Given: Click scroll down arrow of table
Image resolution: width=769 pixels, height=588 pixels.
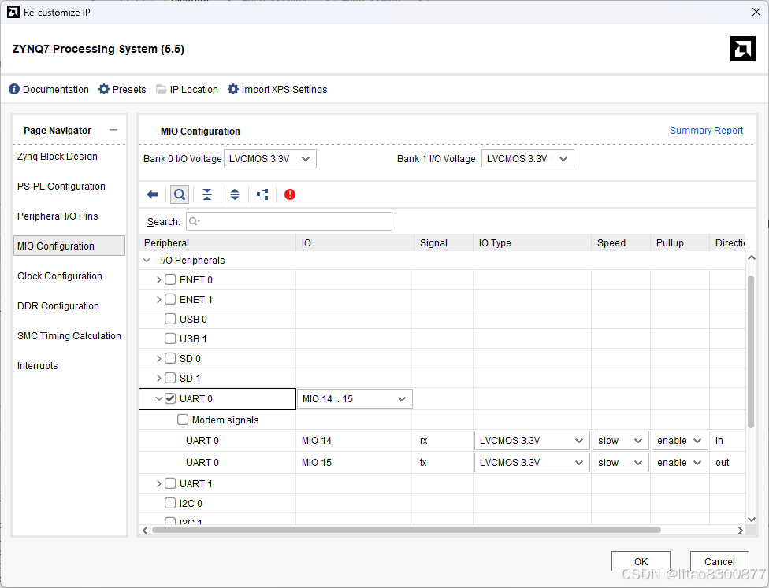Looking at the screenshot, I should click(752, 520).
